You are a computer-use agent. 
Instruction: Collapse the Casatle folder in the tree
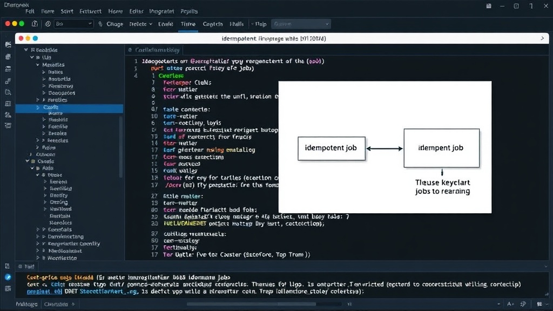click(x=27, y=161)
